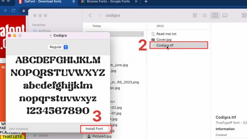This screenshot has height=139, width=247.
Task: Switch Finder to gallery view
Action: 225,15
